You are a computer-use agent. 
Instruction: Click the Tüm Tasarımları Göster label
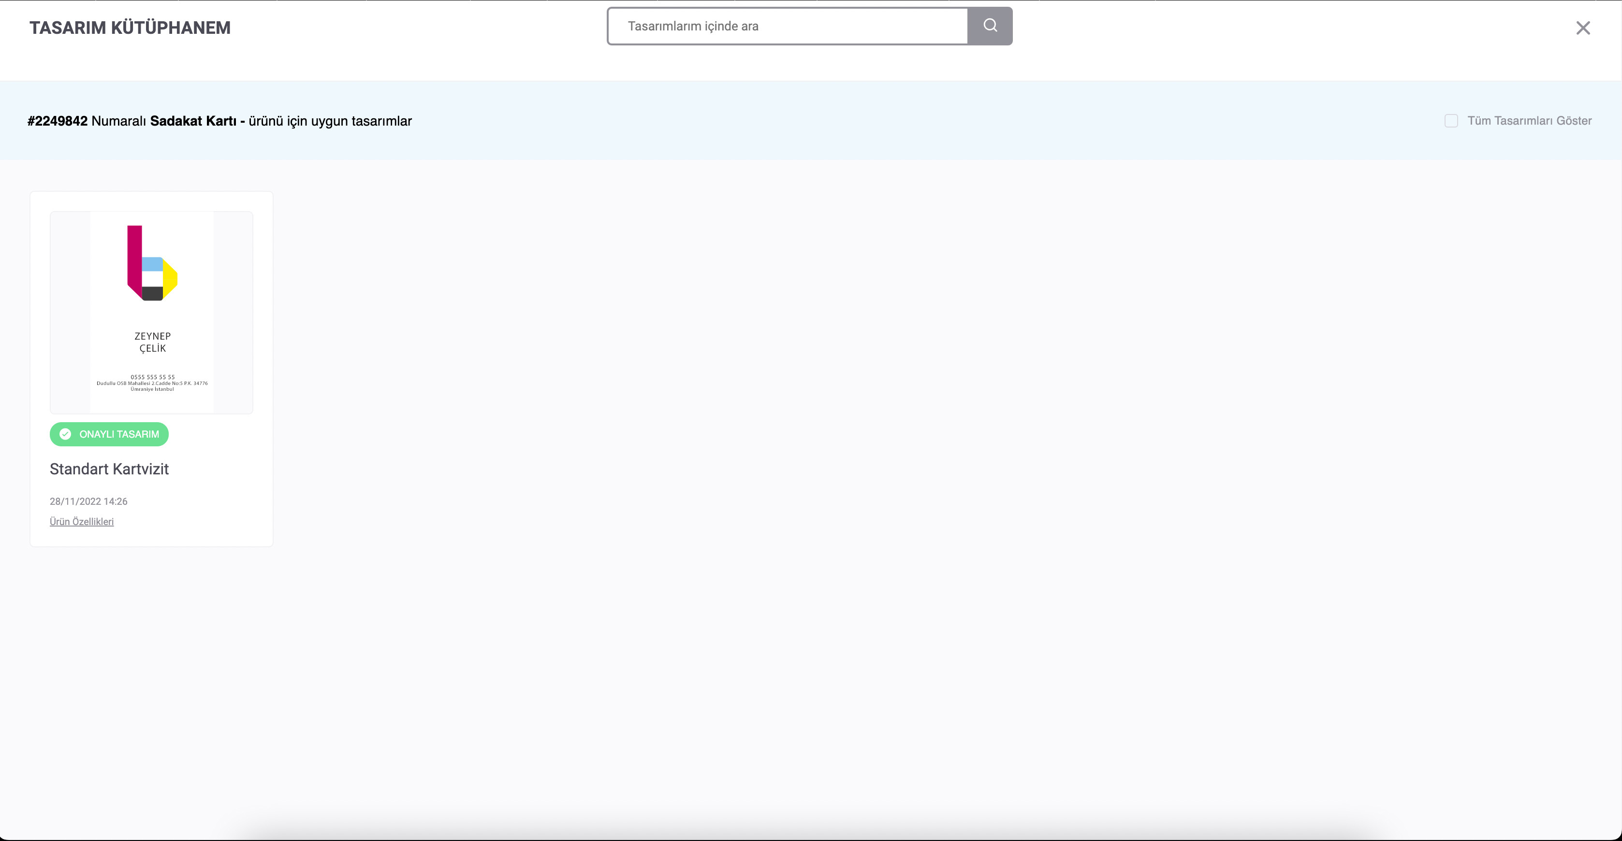click(x=1530, y=121)
